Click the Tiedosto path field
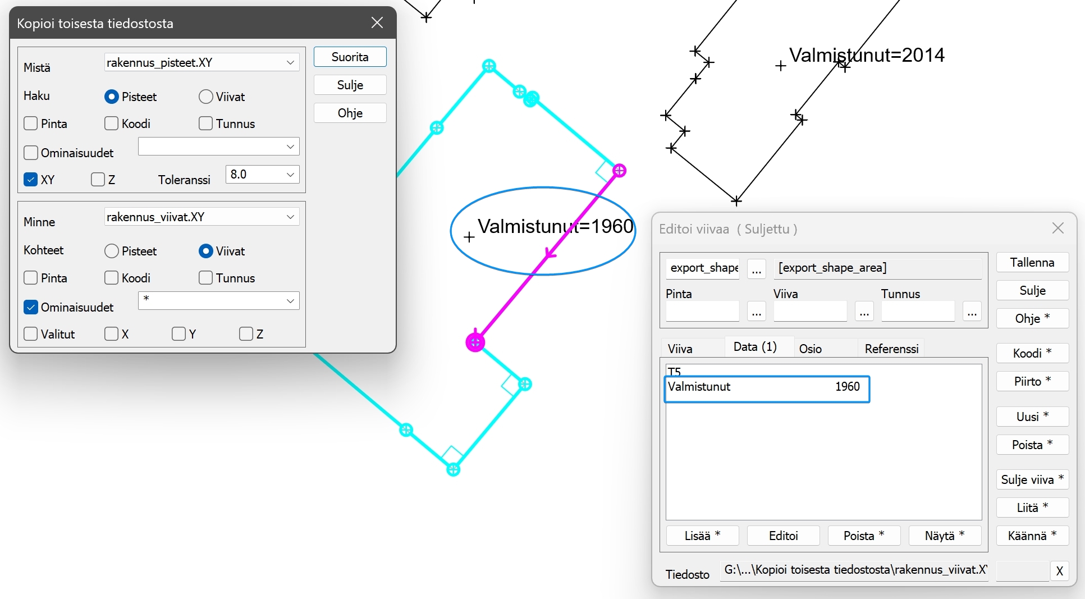This screenshot has width=1085, height=599. 854,570
